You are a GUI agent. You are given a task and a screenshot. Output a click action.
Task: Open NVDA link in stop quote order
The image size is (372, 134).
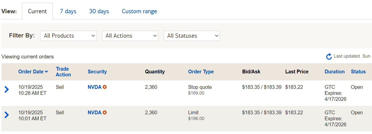click(94, 87)
